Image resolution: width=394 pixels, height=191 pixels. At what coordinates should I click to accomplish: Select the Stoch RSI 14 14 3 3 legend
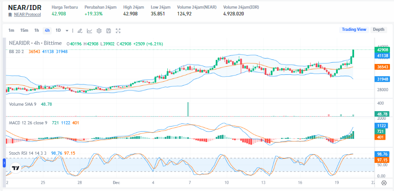(28, 153)
